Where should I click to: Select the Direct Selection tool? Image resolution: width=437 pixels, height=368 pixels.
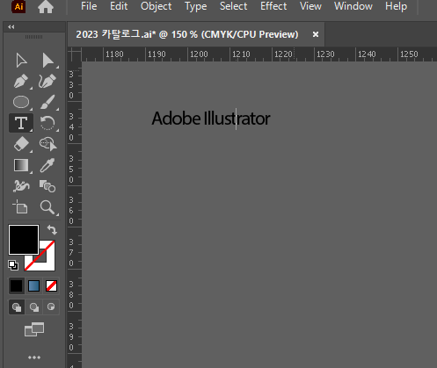(x=47, y=60)
